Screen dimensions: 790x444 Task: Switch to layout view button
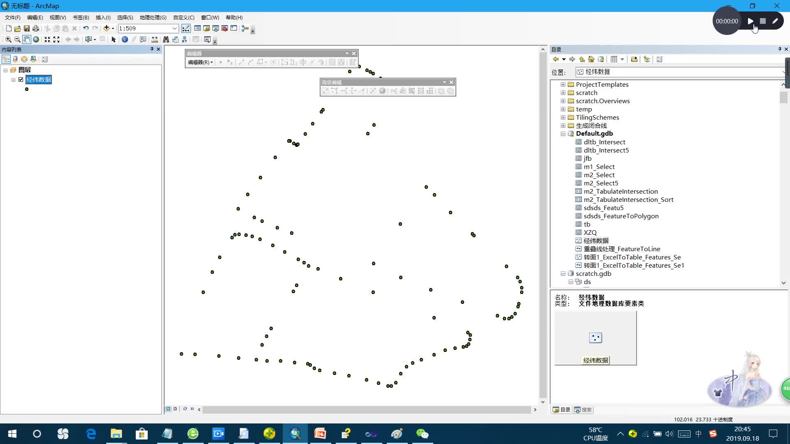(175, 409)
